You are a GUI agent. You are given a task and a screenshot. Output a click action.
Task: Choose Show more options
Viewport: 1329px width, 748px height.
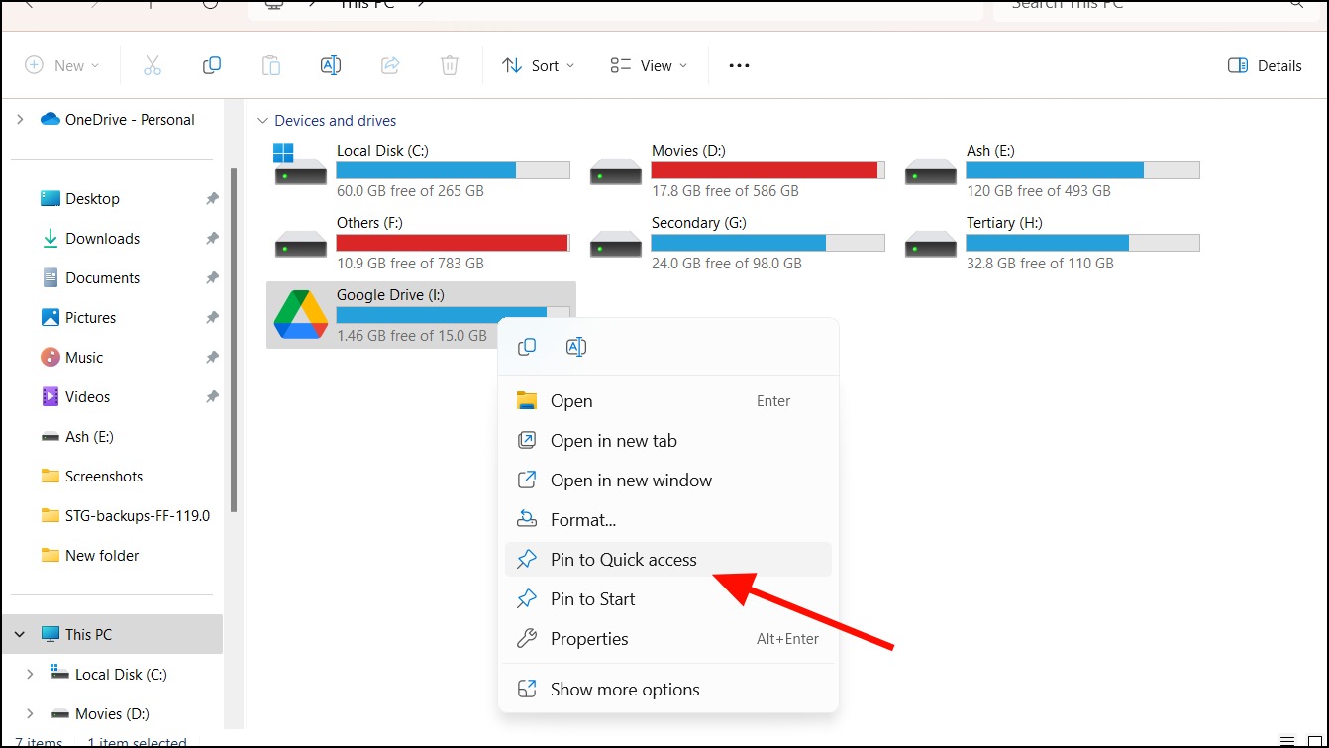[667, 690]
